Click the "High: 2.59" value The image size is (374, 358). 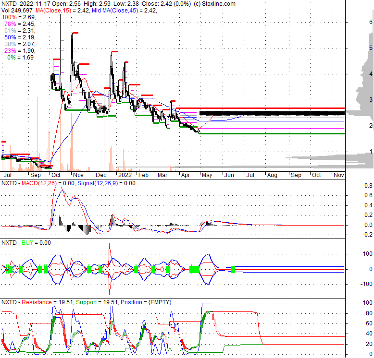pyautogui.click(x=97, y=4)
